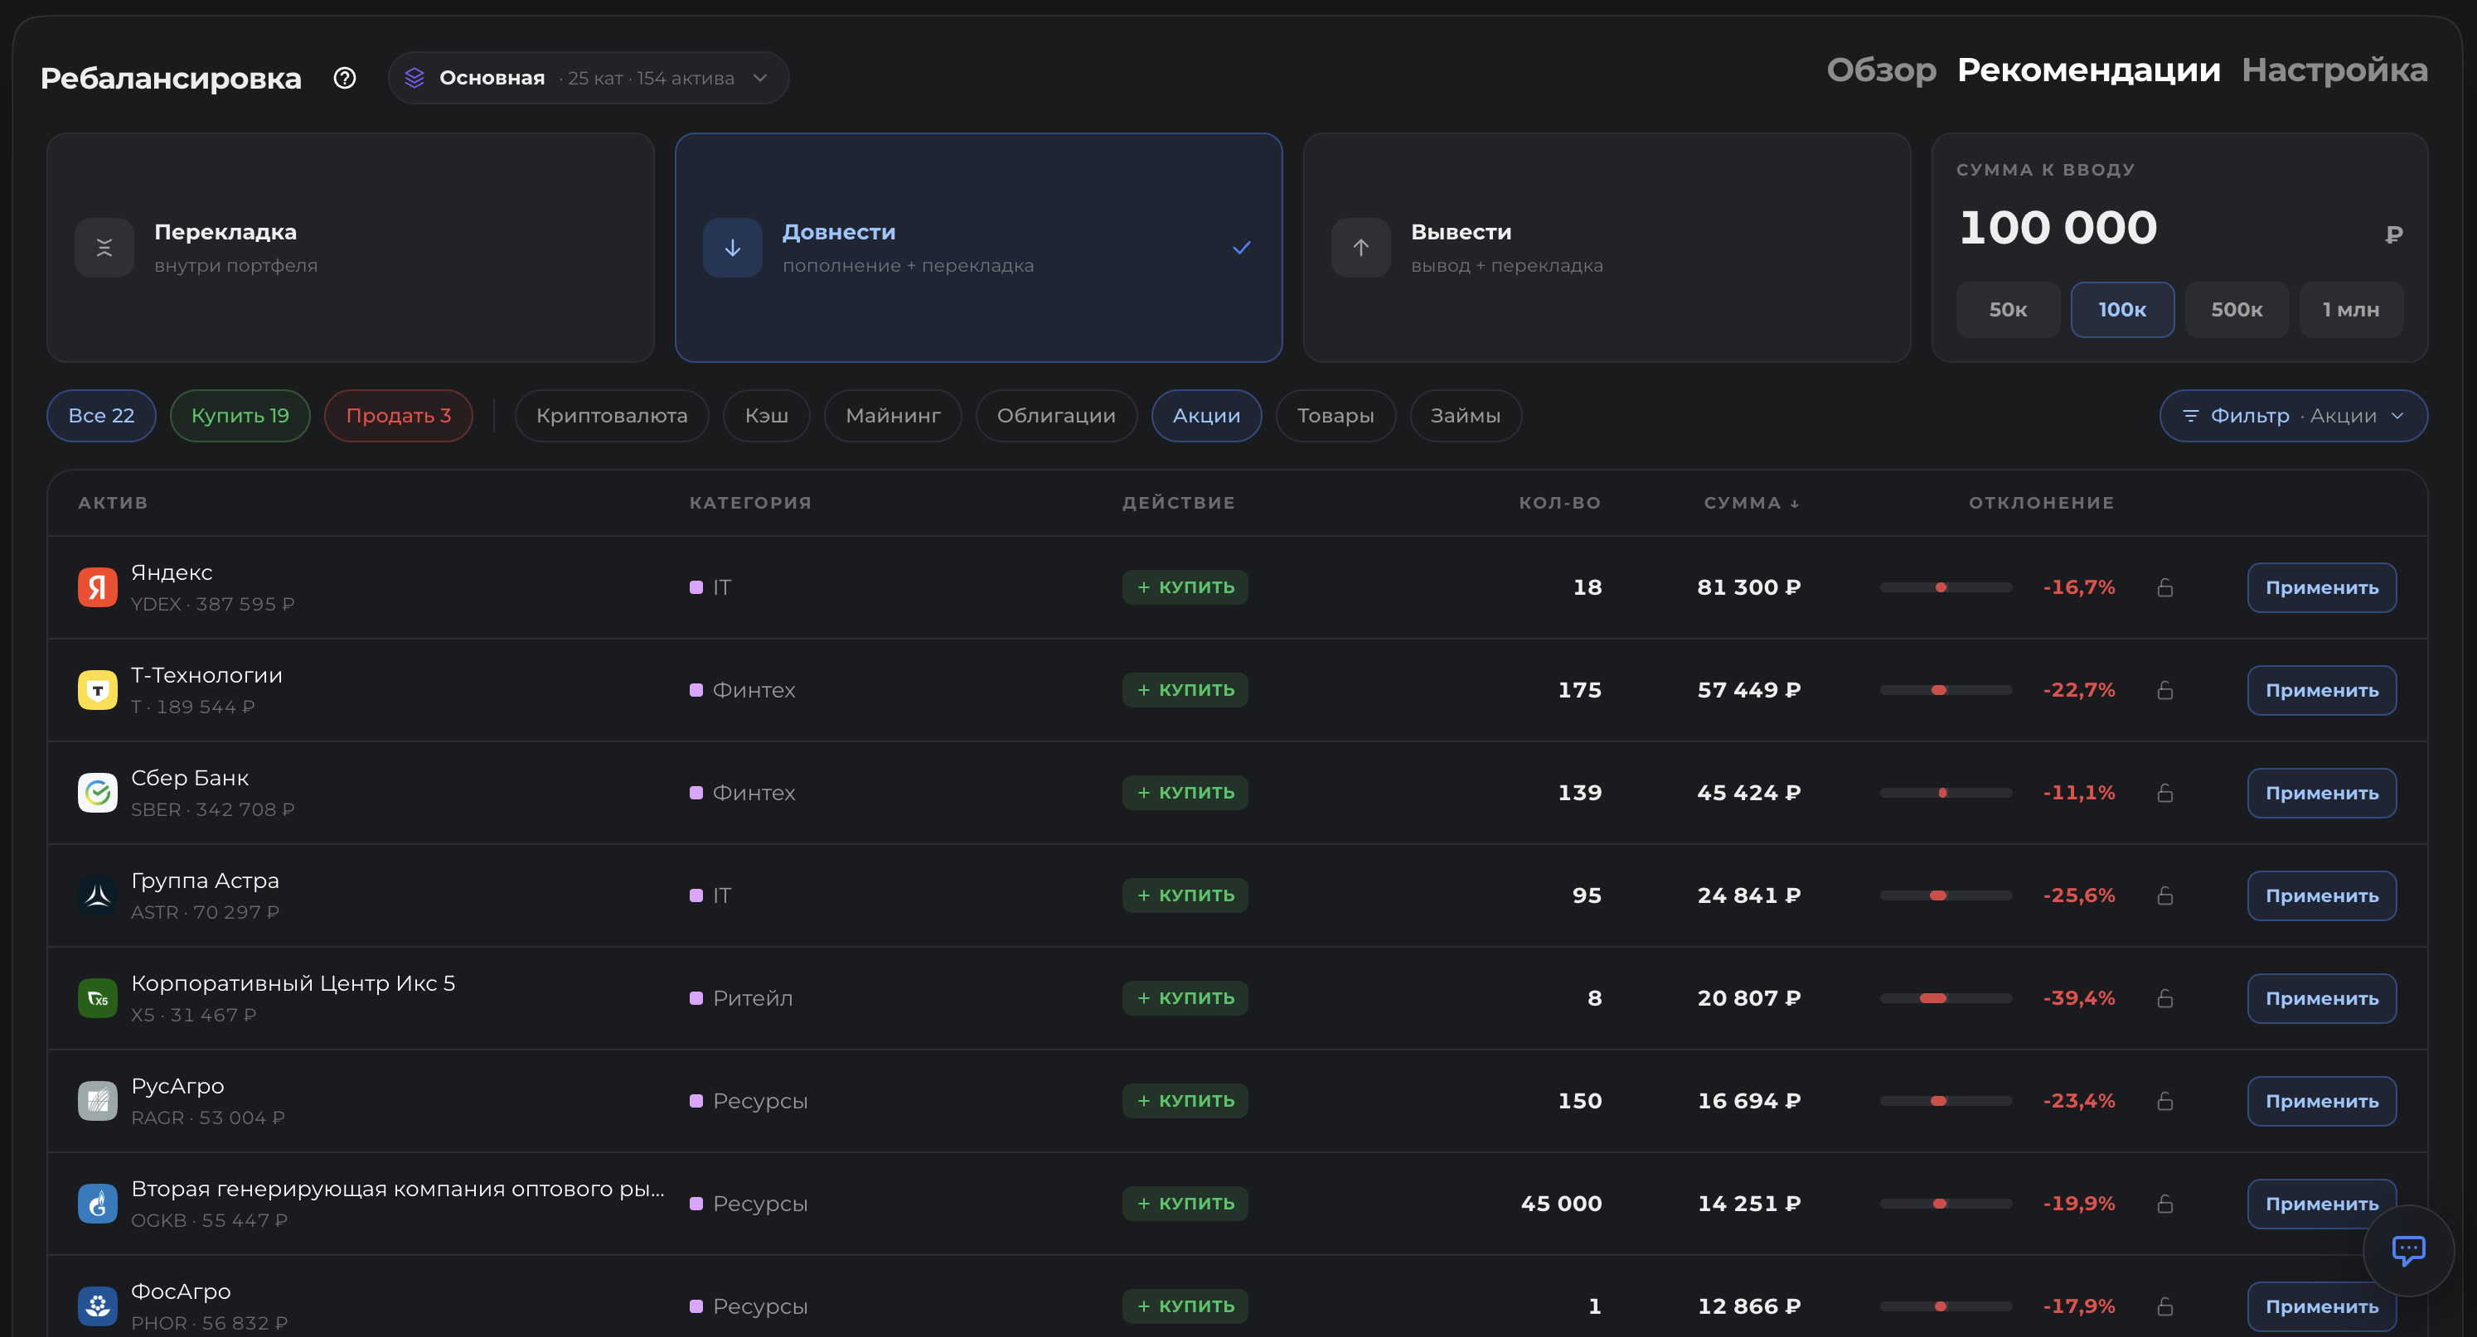
Task: Sort by the Сумма column header
Action: point(1750,503)
